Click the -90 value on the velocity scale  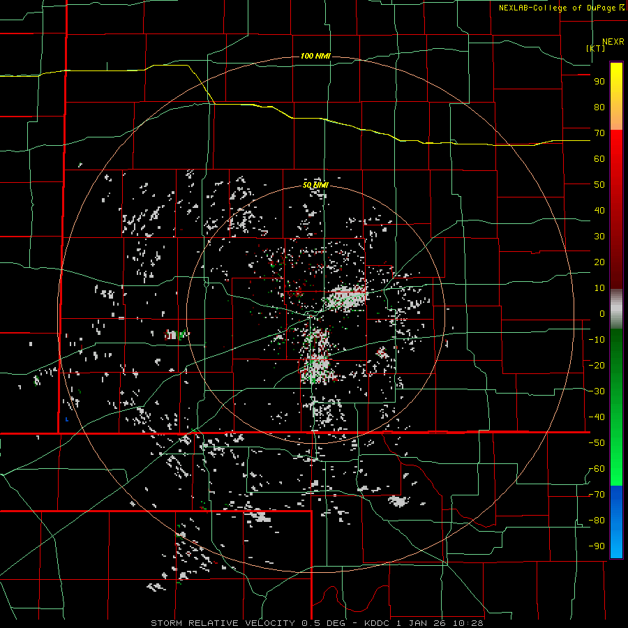click(x=597, y=546)
